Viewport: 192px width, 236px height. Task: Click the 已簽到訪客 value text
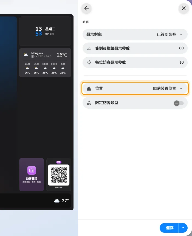tap(166, 34)
